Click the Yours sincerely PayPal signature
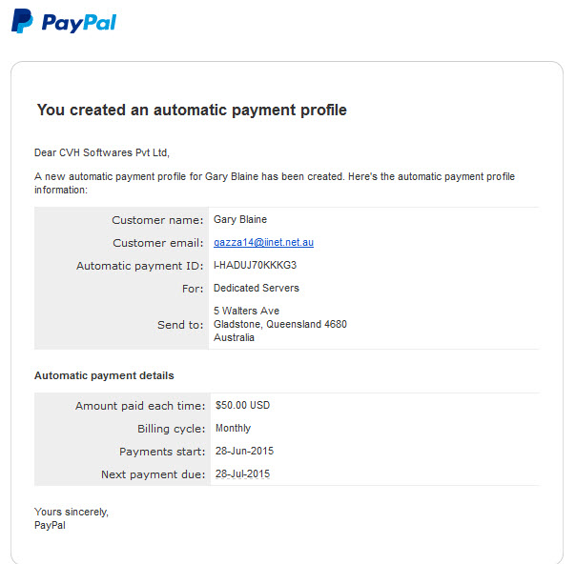 pos(72,518)
